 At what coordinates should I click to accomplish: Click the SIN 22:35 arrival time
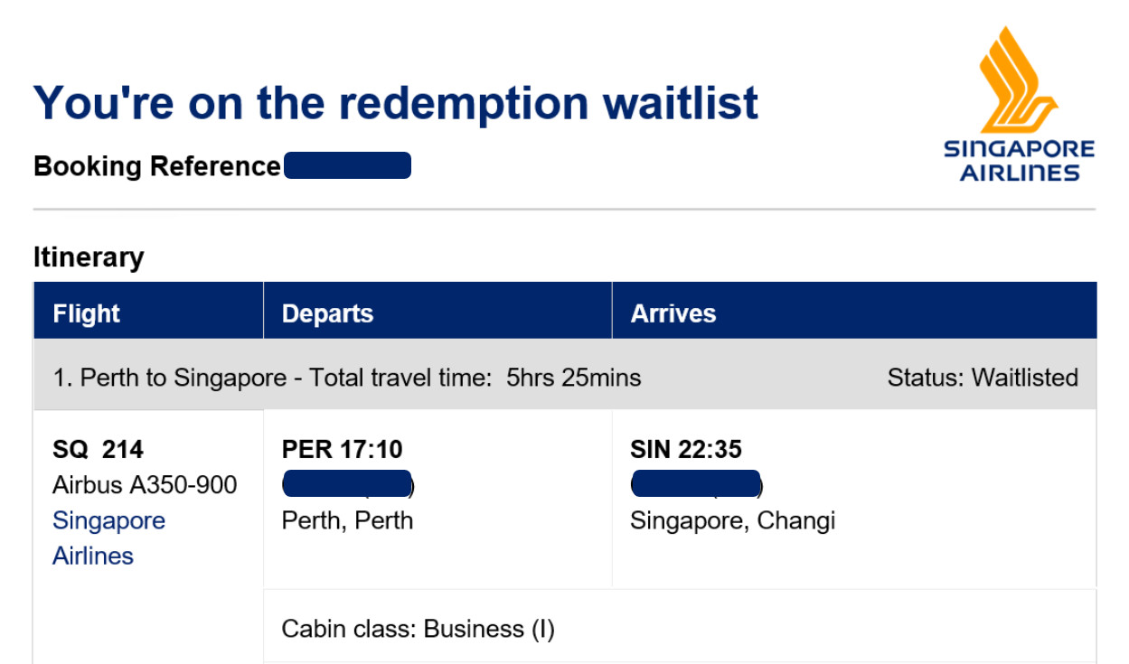point(686,449)
